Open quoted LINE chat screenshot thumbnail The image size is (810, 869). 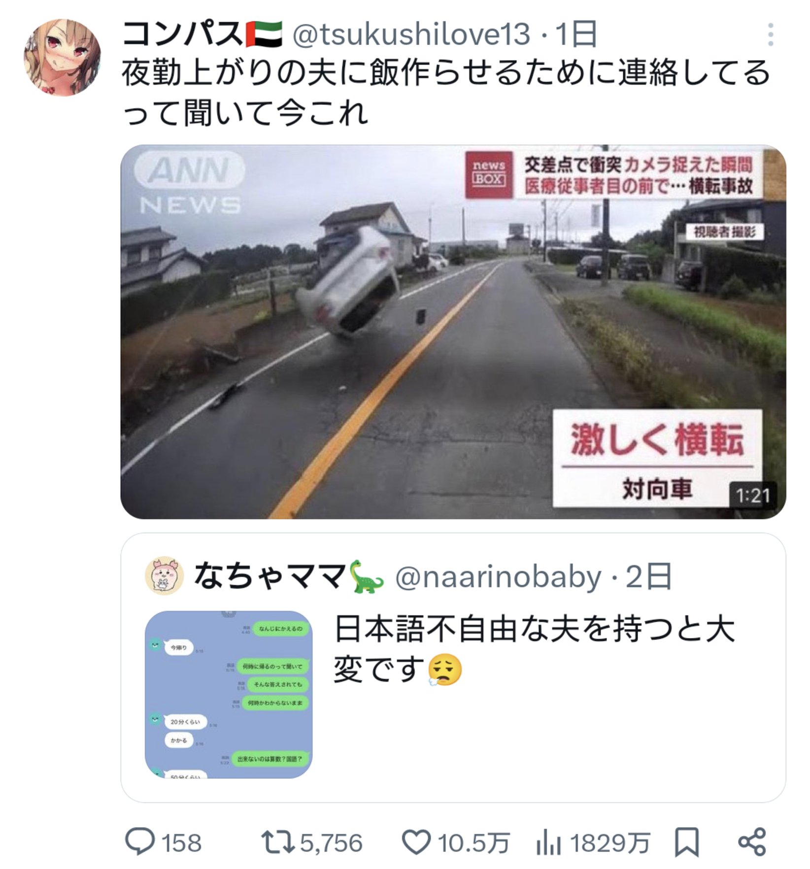point(229,695)
